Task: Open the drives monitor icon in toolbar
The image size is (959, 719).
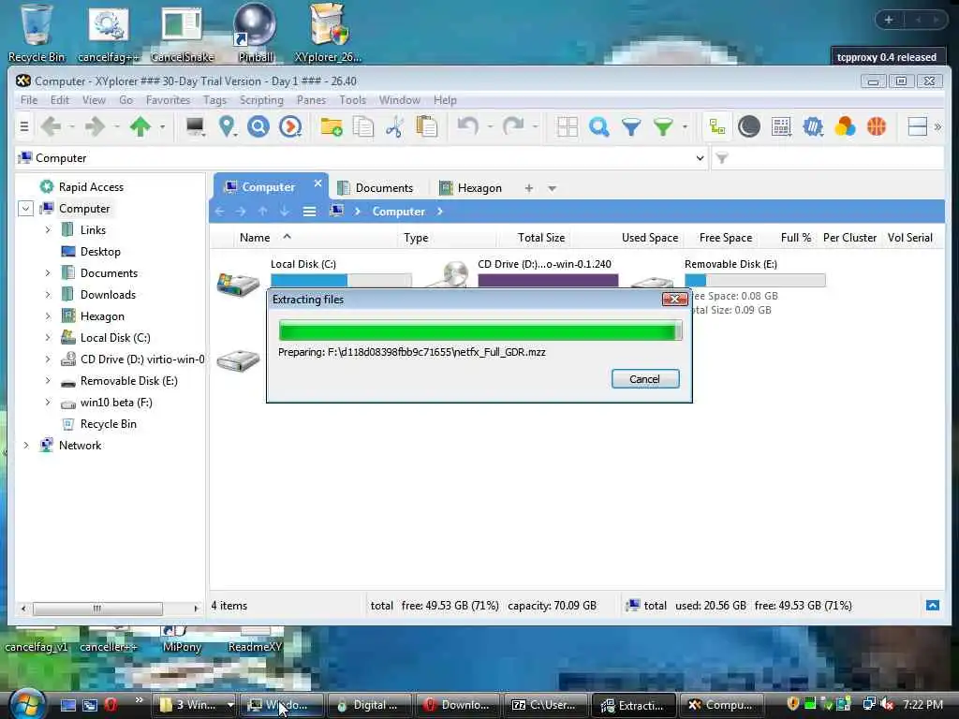Action: [195, 126]
